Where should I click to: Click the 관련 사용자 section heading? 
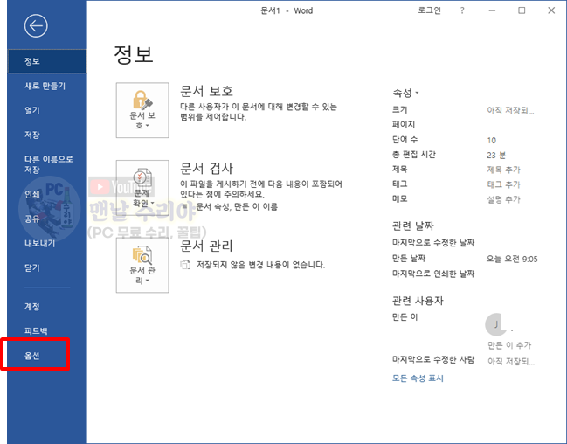418,301
